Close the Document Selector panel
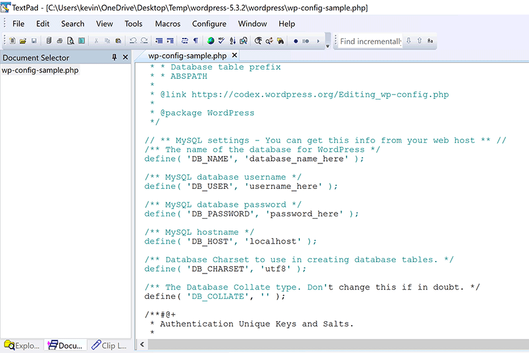529x353 pixels. coord(125,57)
